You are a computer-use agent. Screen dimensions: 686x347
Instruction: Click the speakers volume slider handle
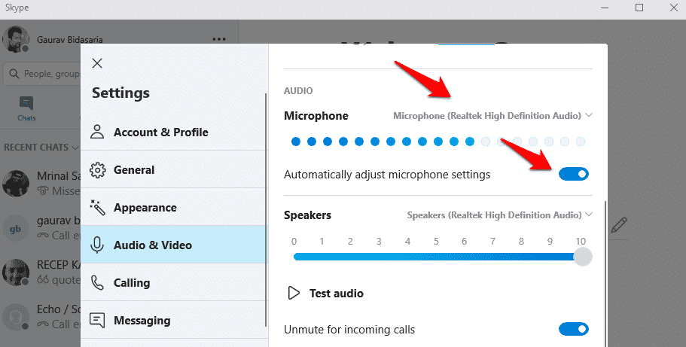583,257
